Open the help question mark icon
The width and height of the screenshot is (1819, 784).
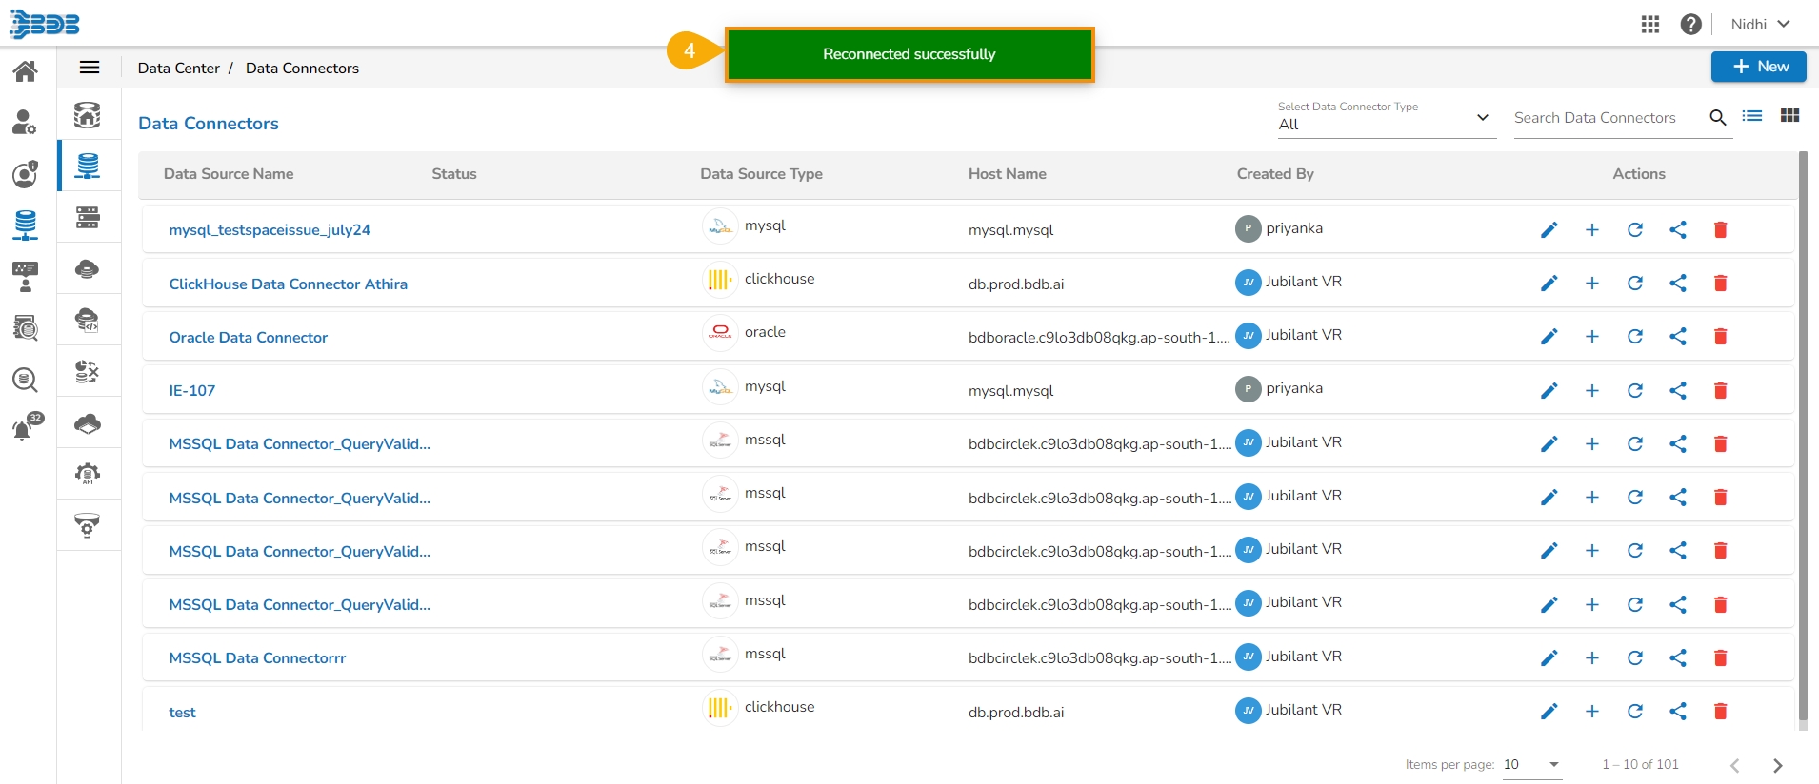pyautogui.click(x=1690, y=25)
